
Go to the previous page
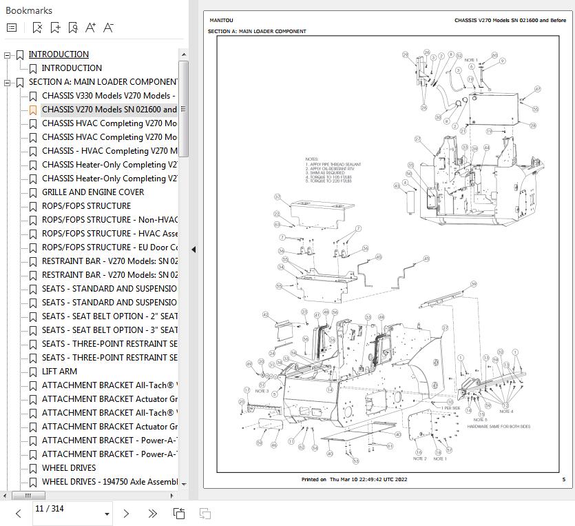(19, 514)
